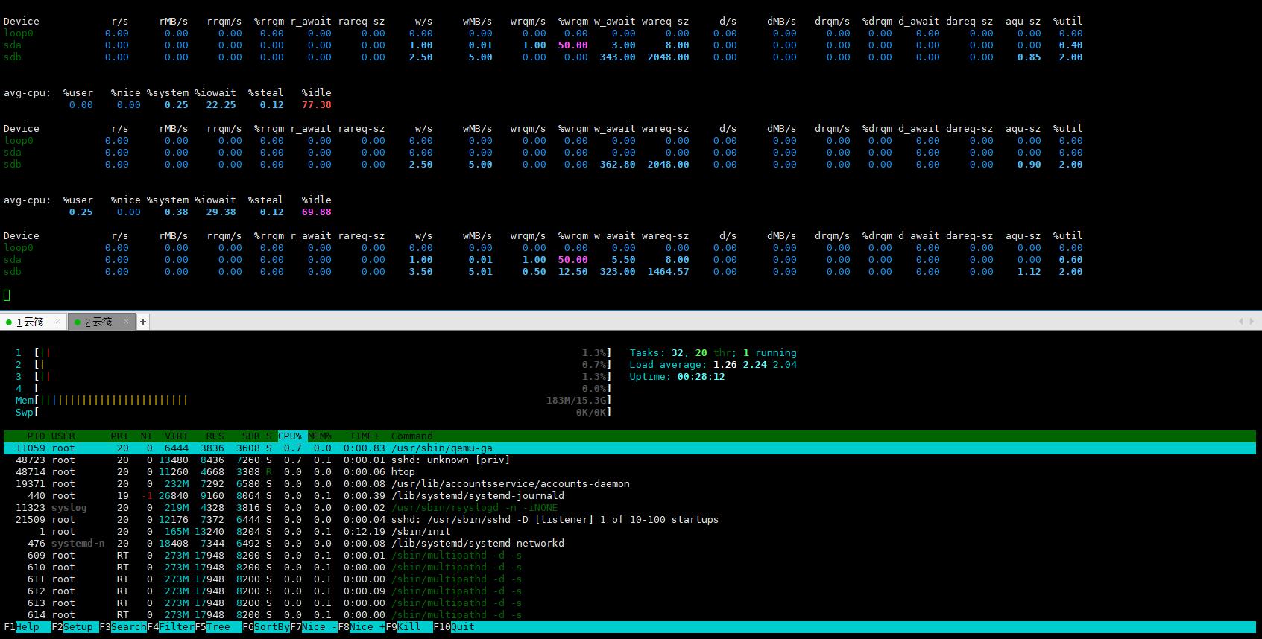Click F10 Quit in htop footer
Screen dimensions: 1262x639
tap(454, 627)
